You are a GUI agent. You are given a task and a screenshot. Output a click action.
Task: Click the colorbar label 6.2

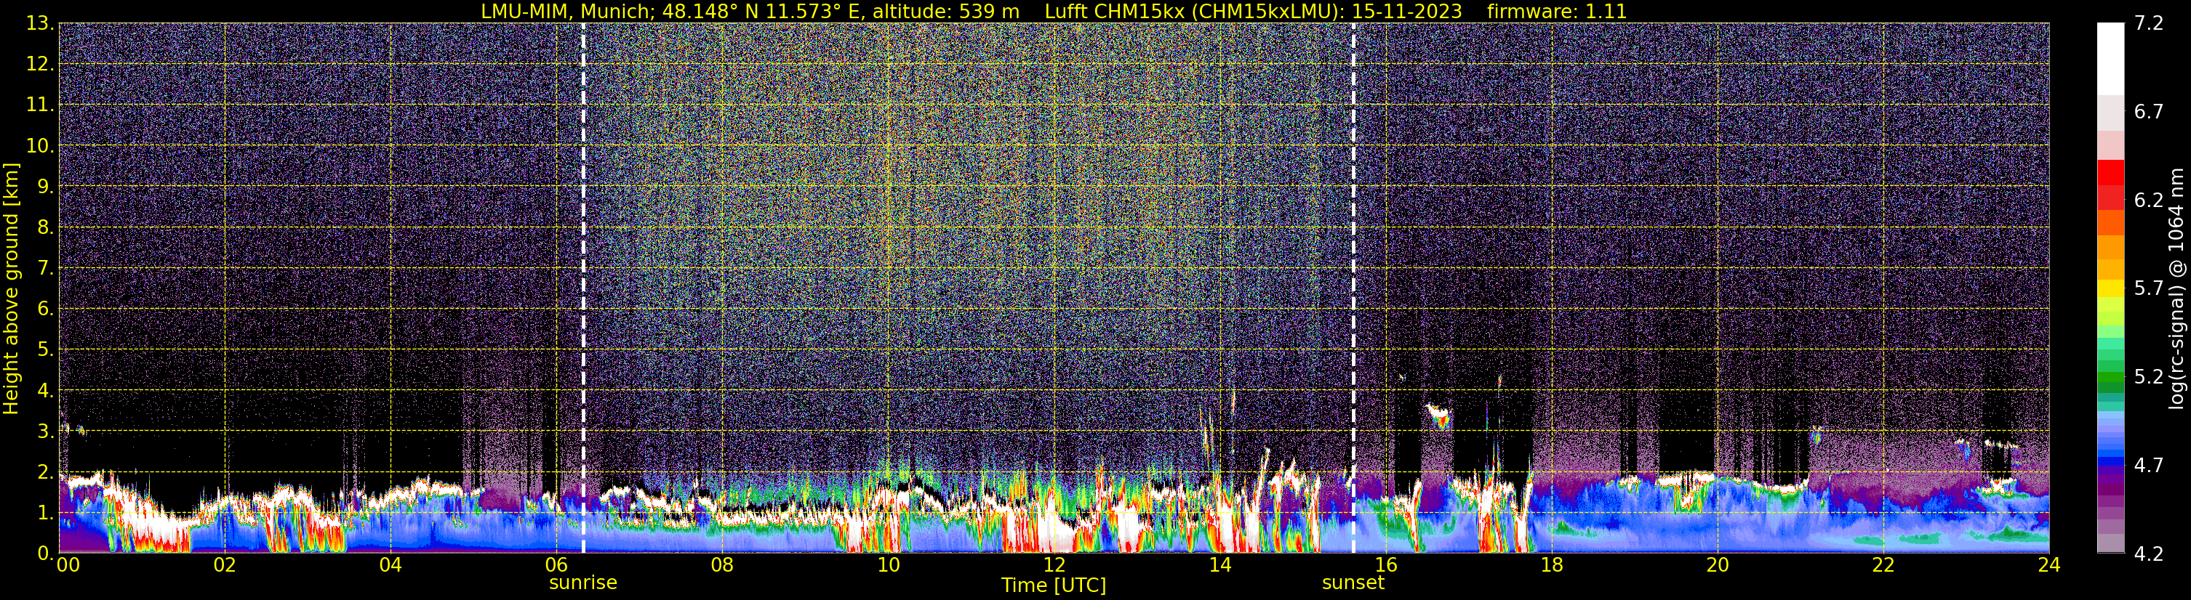point(2149,200)
